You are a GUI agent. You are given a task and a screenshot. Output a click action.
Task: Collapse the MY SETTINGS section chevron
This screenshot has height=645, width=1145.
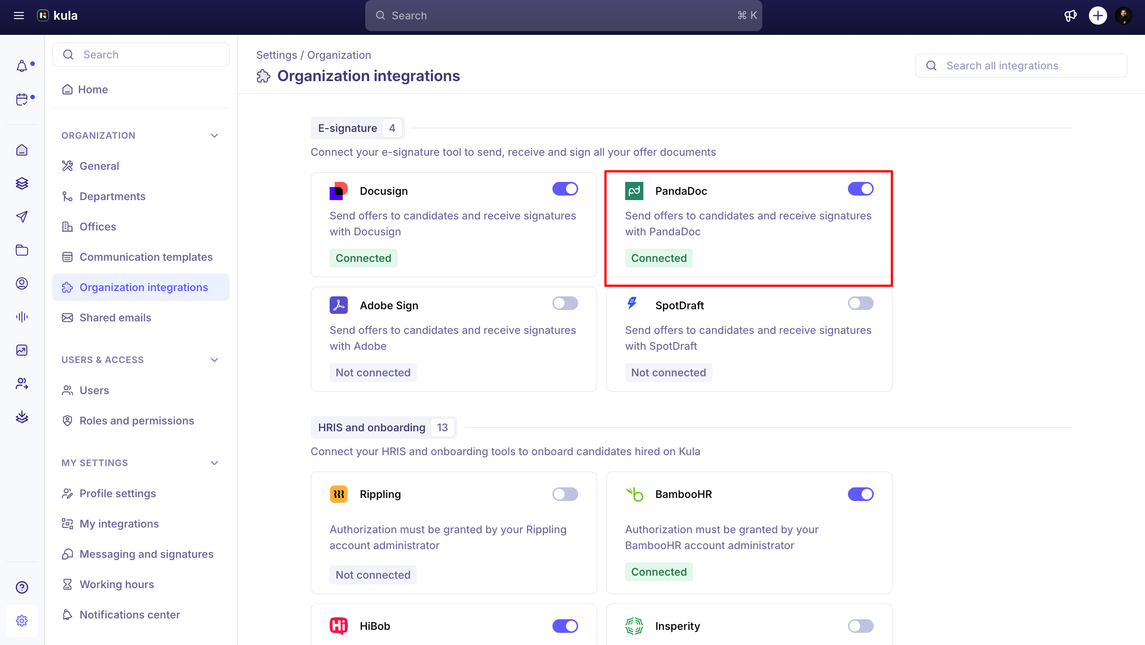(x=214, y=463)
